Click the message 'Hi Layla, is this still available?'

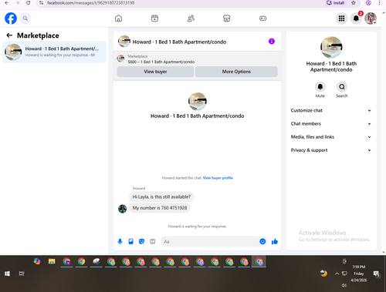[161, 196]
